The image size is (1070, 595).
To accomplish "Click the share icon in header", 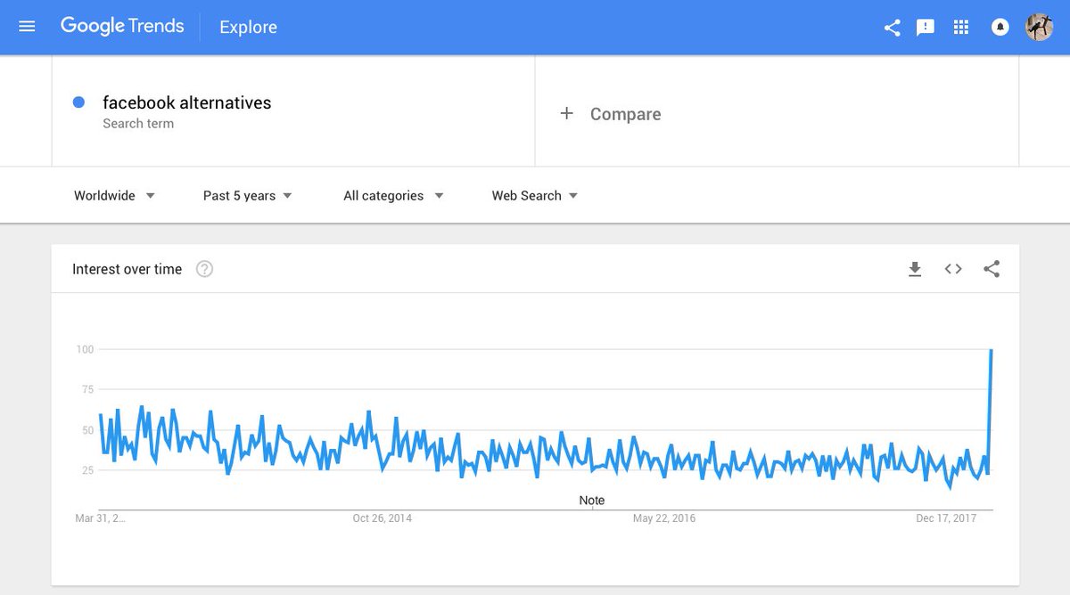I will coord(892,28).
